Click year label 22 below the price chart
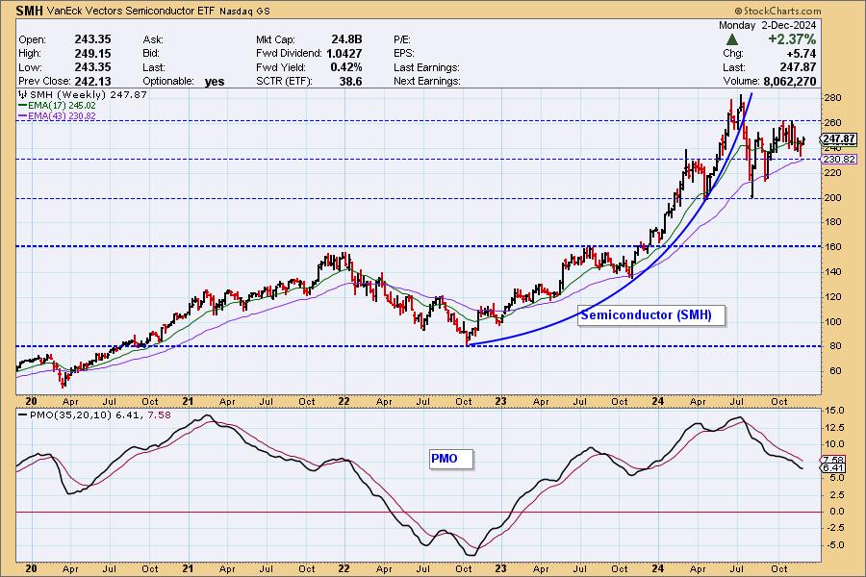866x577 pixels. click(x=344, y=401)
